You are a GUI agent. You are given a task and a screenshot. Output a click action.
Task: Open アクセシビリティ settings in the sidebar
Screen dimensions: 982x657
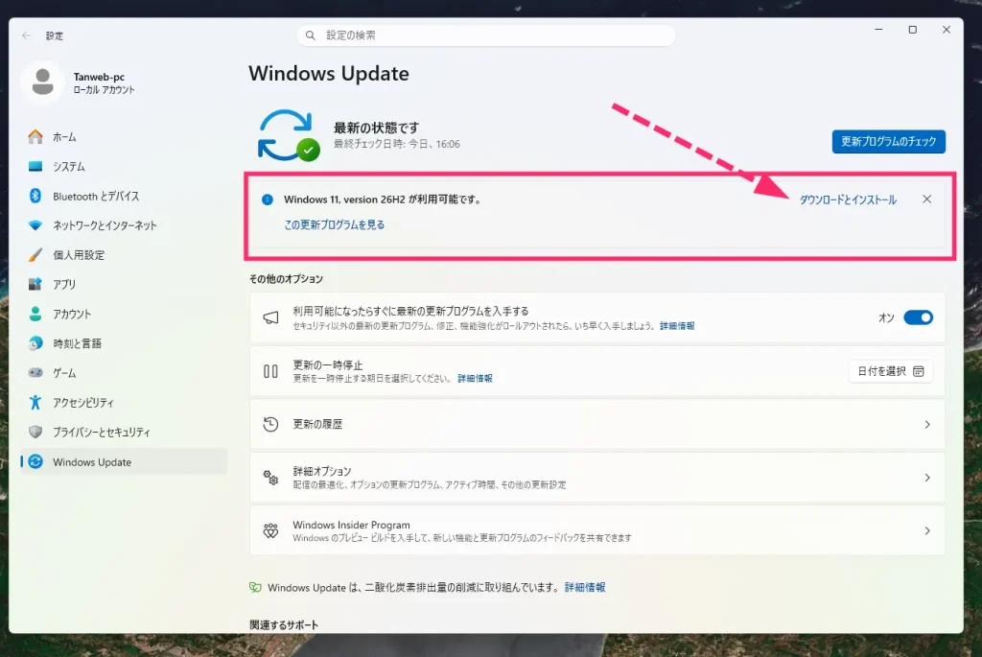tap(124, 402)
